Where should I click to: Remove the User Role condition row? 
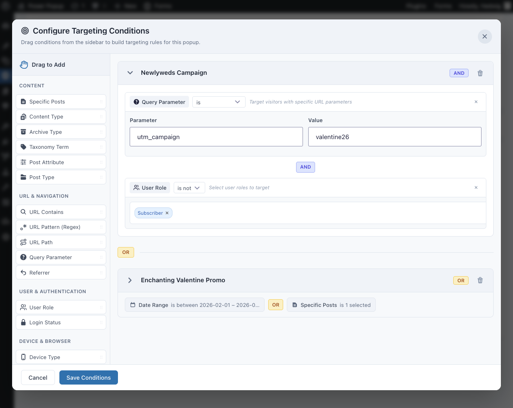point(476,188)
